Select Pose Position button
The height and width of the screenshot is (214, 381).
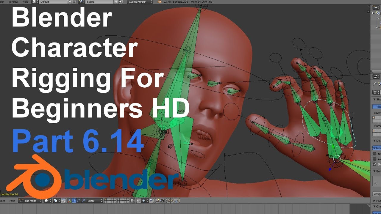point(377,106)
